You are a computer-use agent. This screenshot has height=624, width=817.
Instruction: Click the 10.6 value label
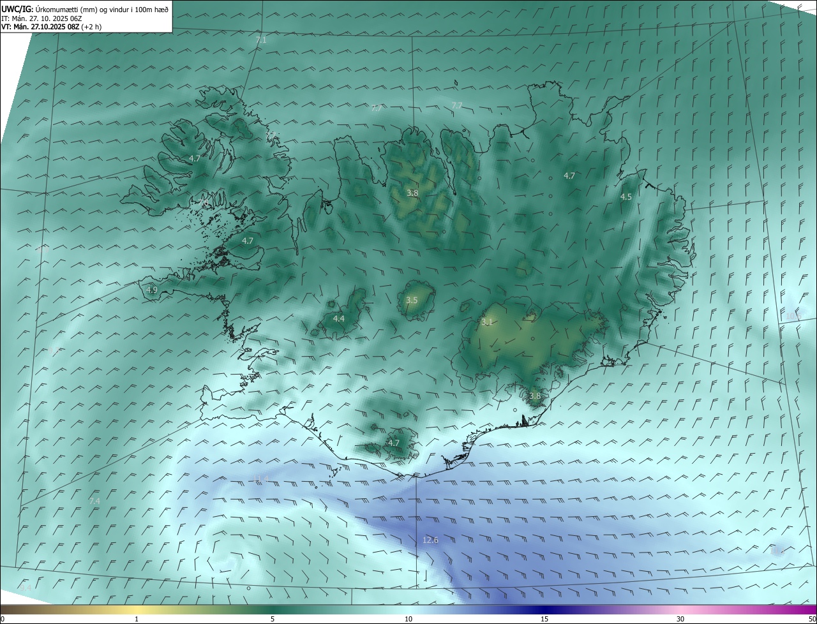[793, 316]
